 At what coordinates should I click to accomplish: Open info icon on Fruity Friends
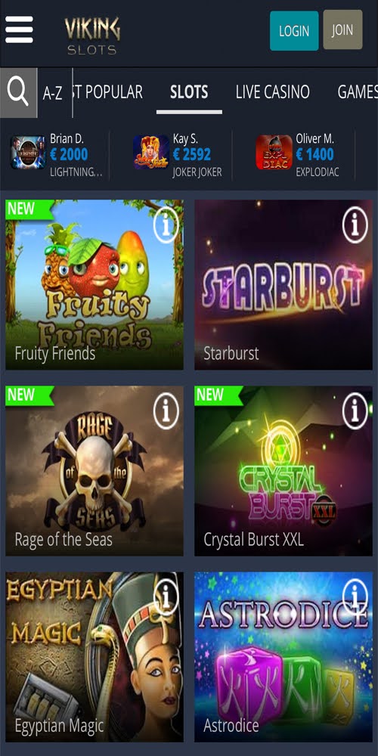166,225
